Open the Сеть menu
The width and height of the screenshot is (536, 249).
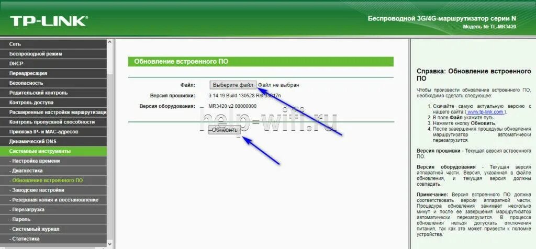pos(53,44)
